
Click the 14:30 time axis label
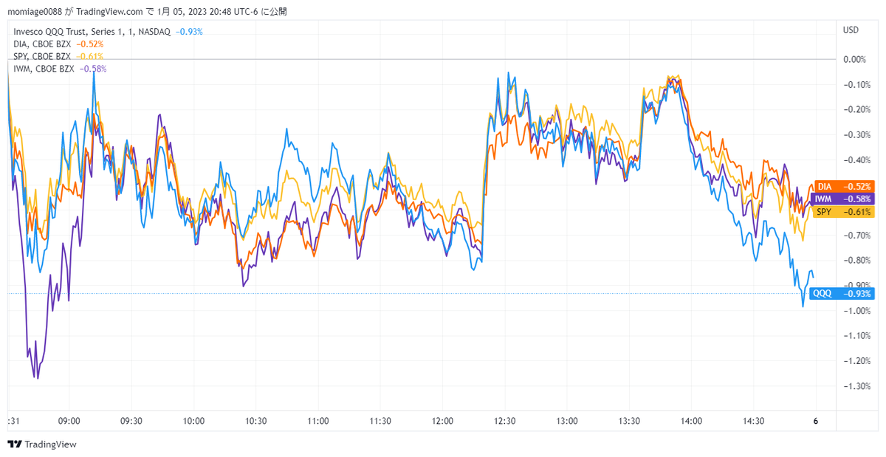click(x=754, y=421)
